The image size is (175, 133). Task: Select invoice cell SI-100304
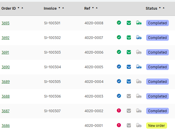coord(52,67)
